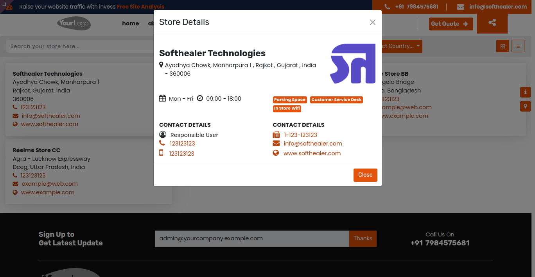535x277 pixels.
Task: Click the map pin icon on right edge
Action: coord(525,106)
